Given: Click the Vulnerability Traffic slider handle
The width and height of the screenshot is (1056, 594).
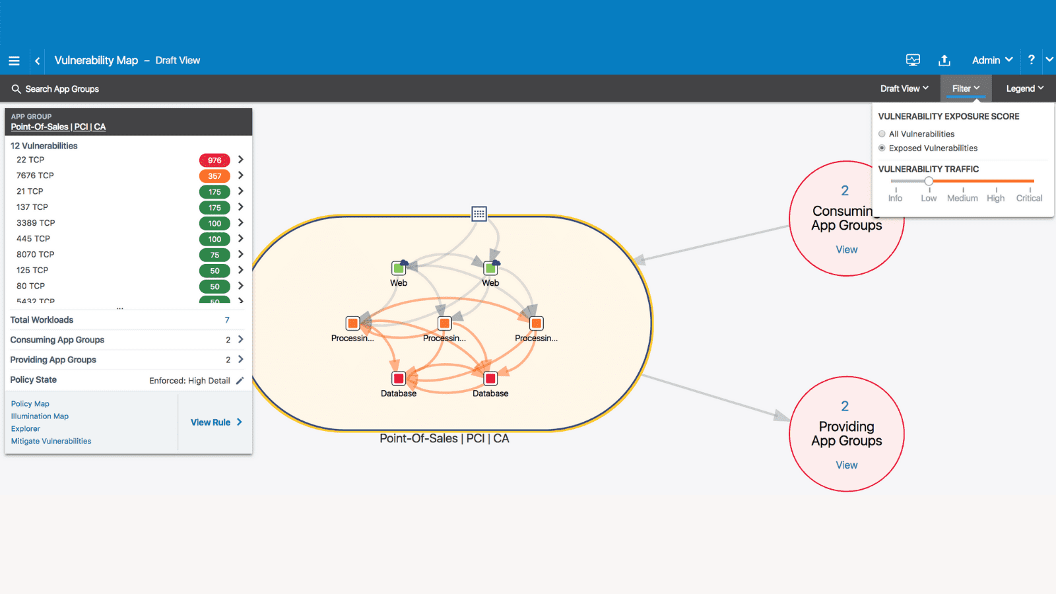Looking at the screenshot, I should (x=929, y=181).
